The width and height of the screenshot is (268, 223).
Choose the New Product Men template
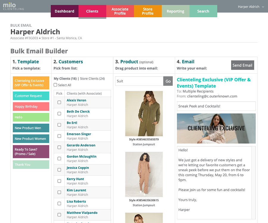click(31, 128)
